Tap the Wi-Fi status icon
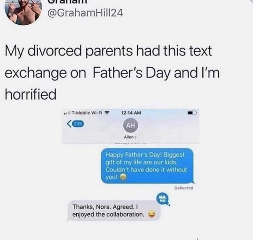 pyautogui.click(x=107, y=112)
